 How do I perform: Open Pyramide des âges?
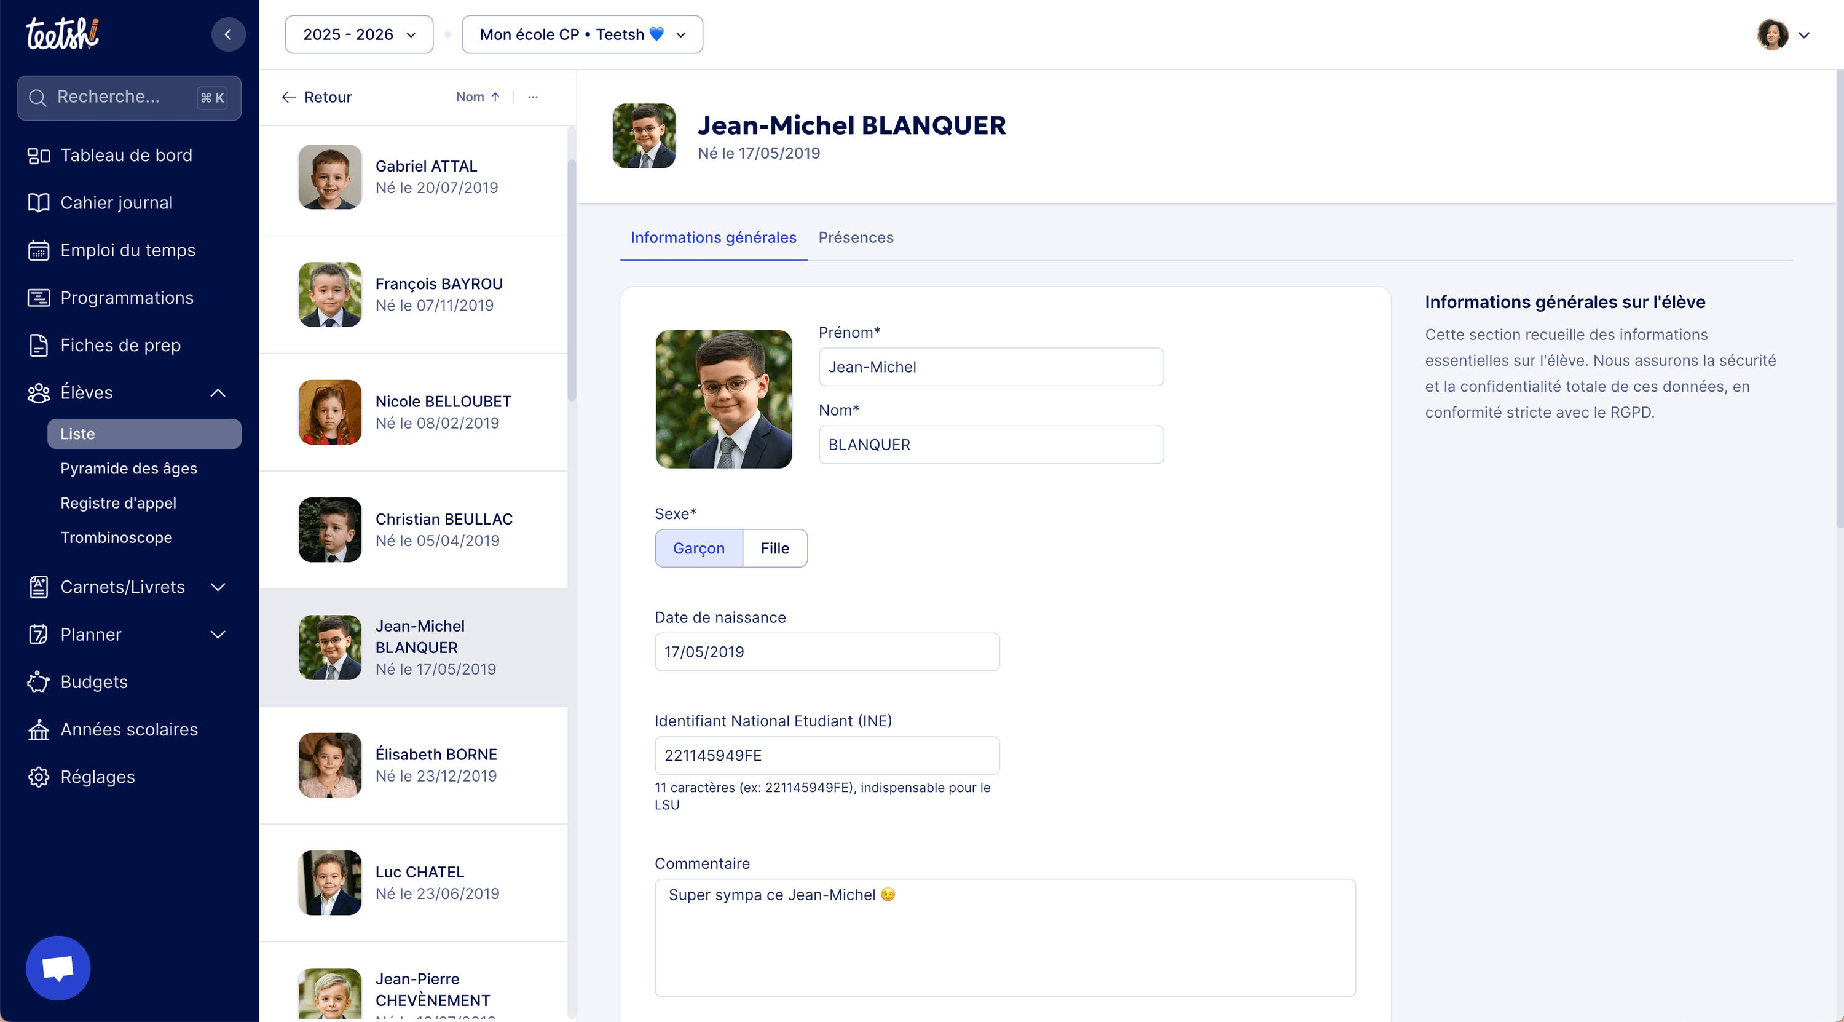129,469
